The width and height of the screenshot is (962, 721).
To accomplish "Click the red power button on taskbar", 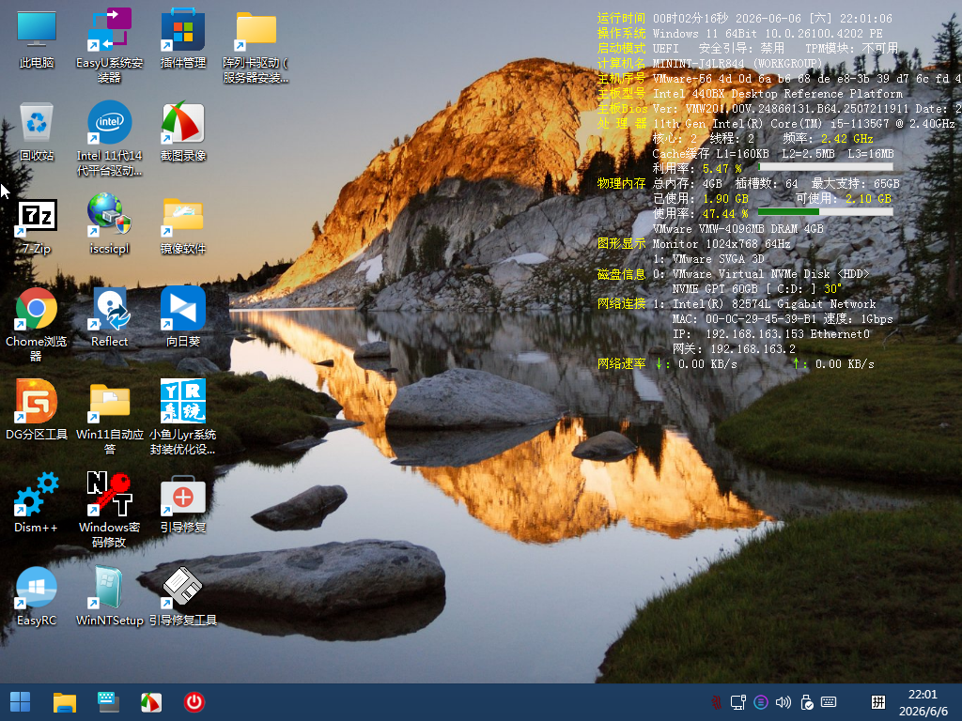I will pyautogui.click(x=194, y=702).
